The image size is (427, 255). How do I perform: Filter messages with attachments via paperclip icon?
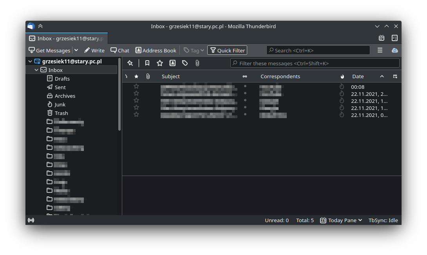point(197,63)
